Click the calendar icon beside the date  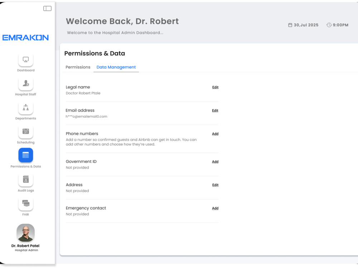point(290,25)
